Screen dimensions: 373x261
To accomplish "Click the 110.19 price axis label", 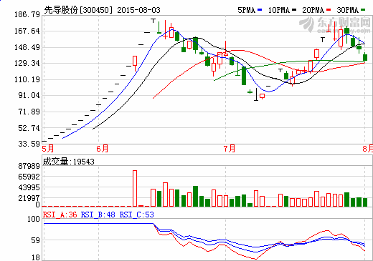I will coord(27,79).
